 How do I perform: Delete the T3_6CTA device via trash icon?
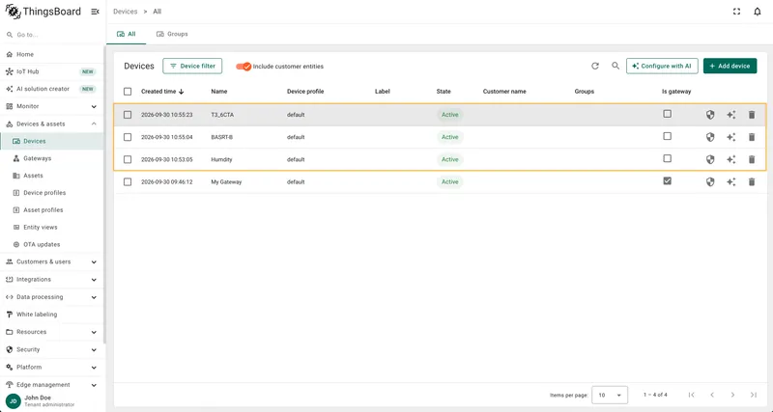pos(752,115)
